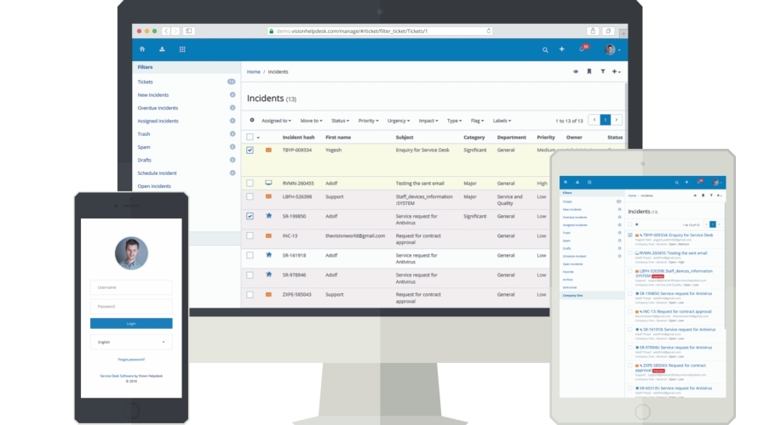Check the ZXPE-585043 row checkbox

250,294
